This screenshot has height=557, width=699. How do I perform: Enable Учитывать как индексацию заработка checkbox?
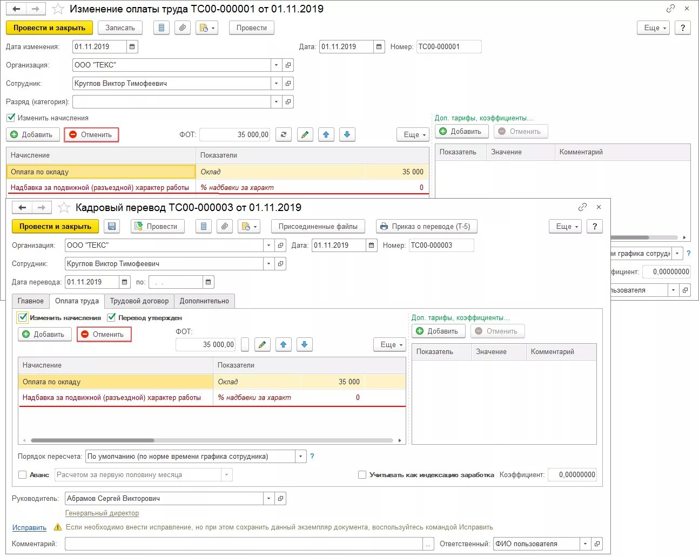pyautogui.click(x=362, y=475)
